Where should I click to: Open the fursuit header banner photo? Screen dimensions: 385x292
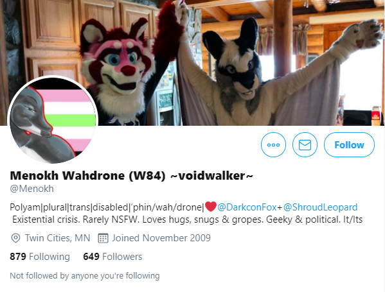point(193,63)
